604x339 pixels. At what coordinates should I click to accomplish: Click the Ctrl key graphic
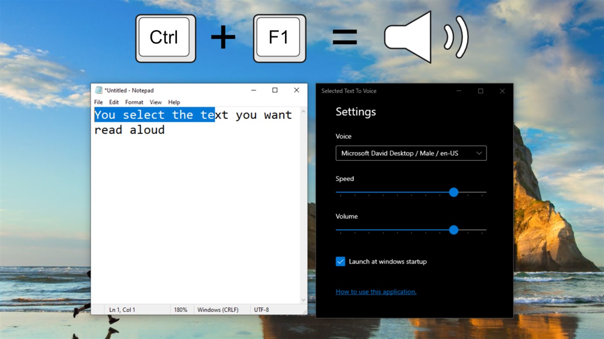(x=165, y=37)
